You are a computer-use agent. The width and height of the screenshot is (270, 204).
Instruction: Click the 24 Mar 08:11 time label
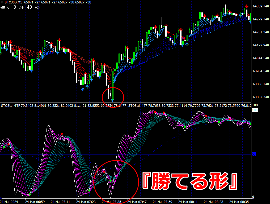pyautogui.click(x=188, y=202)
